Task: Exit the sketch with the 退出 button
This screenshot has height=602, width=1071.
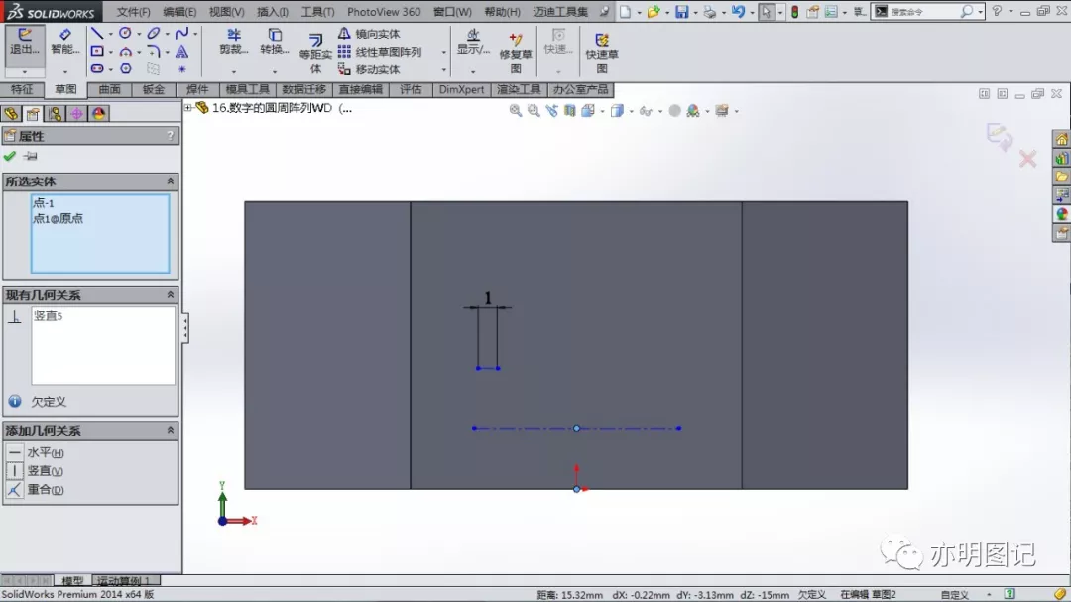Action: click(25, 43)
